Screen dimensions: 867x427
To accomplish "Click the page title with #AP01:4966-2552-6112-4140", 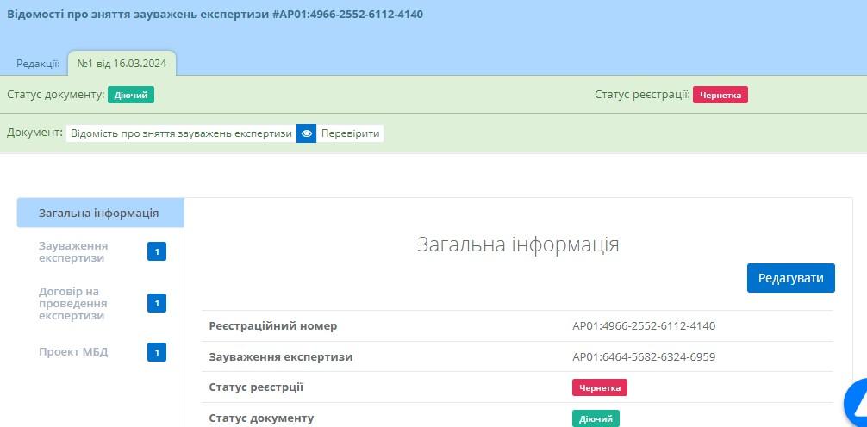I will click(215, 15).
